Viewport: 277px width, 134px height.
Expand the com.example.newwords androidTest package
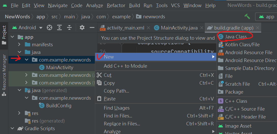click(x=27, y=75)
